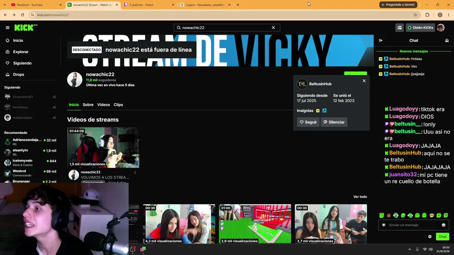Reload the current page
The image size is (454, 255).
coord(22,15)
